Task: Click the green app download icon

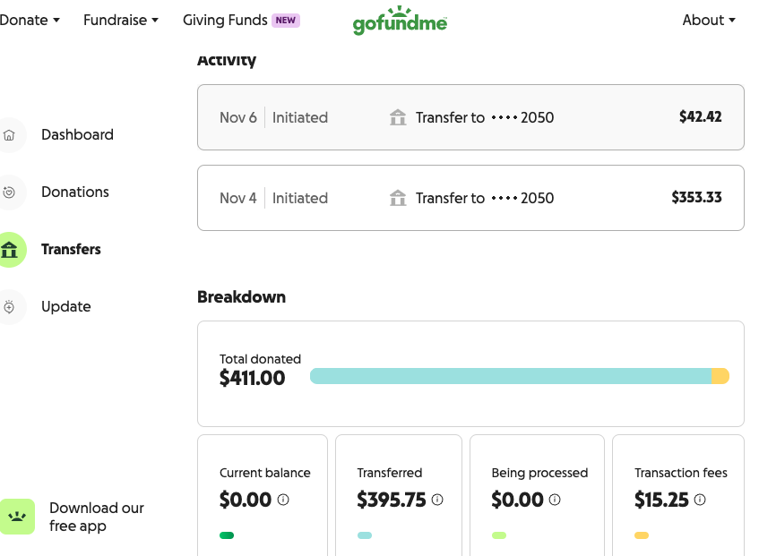Action: point(16,517)
